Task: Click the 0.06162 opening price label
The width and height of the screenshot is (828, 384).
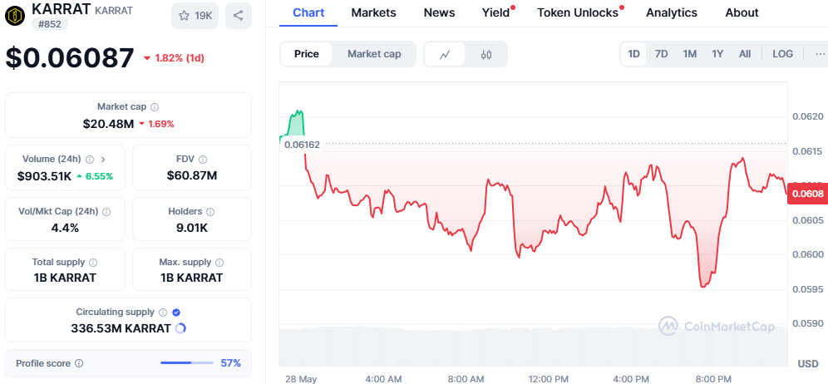Action: (302, 144)
